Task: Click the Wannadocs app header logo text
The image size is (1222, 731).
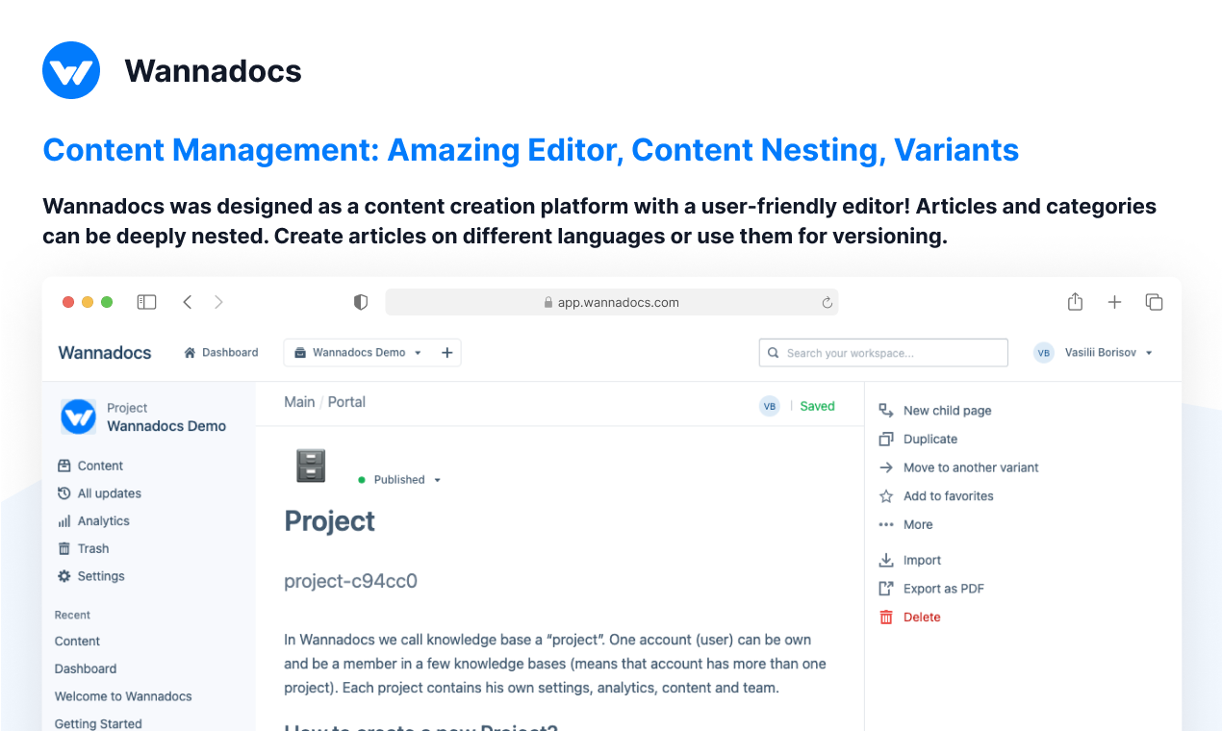Action: click(105, 353)
